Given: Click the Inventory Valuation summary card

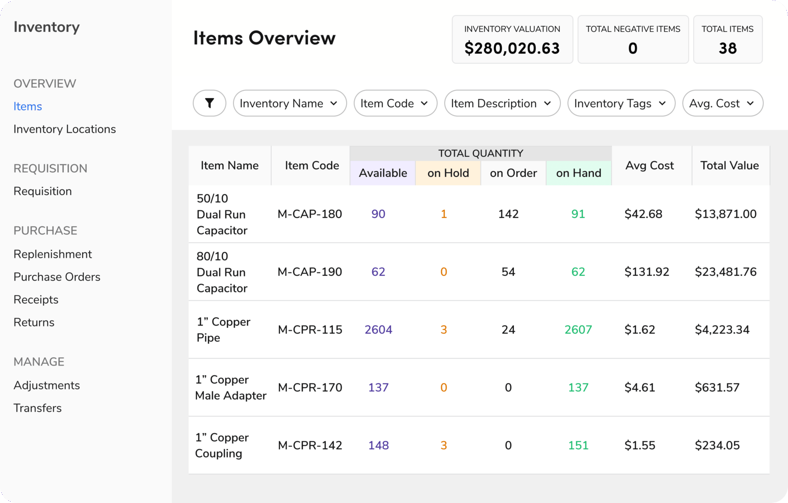Looking at the screenshot, I should (x=512, y=39).
